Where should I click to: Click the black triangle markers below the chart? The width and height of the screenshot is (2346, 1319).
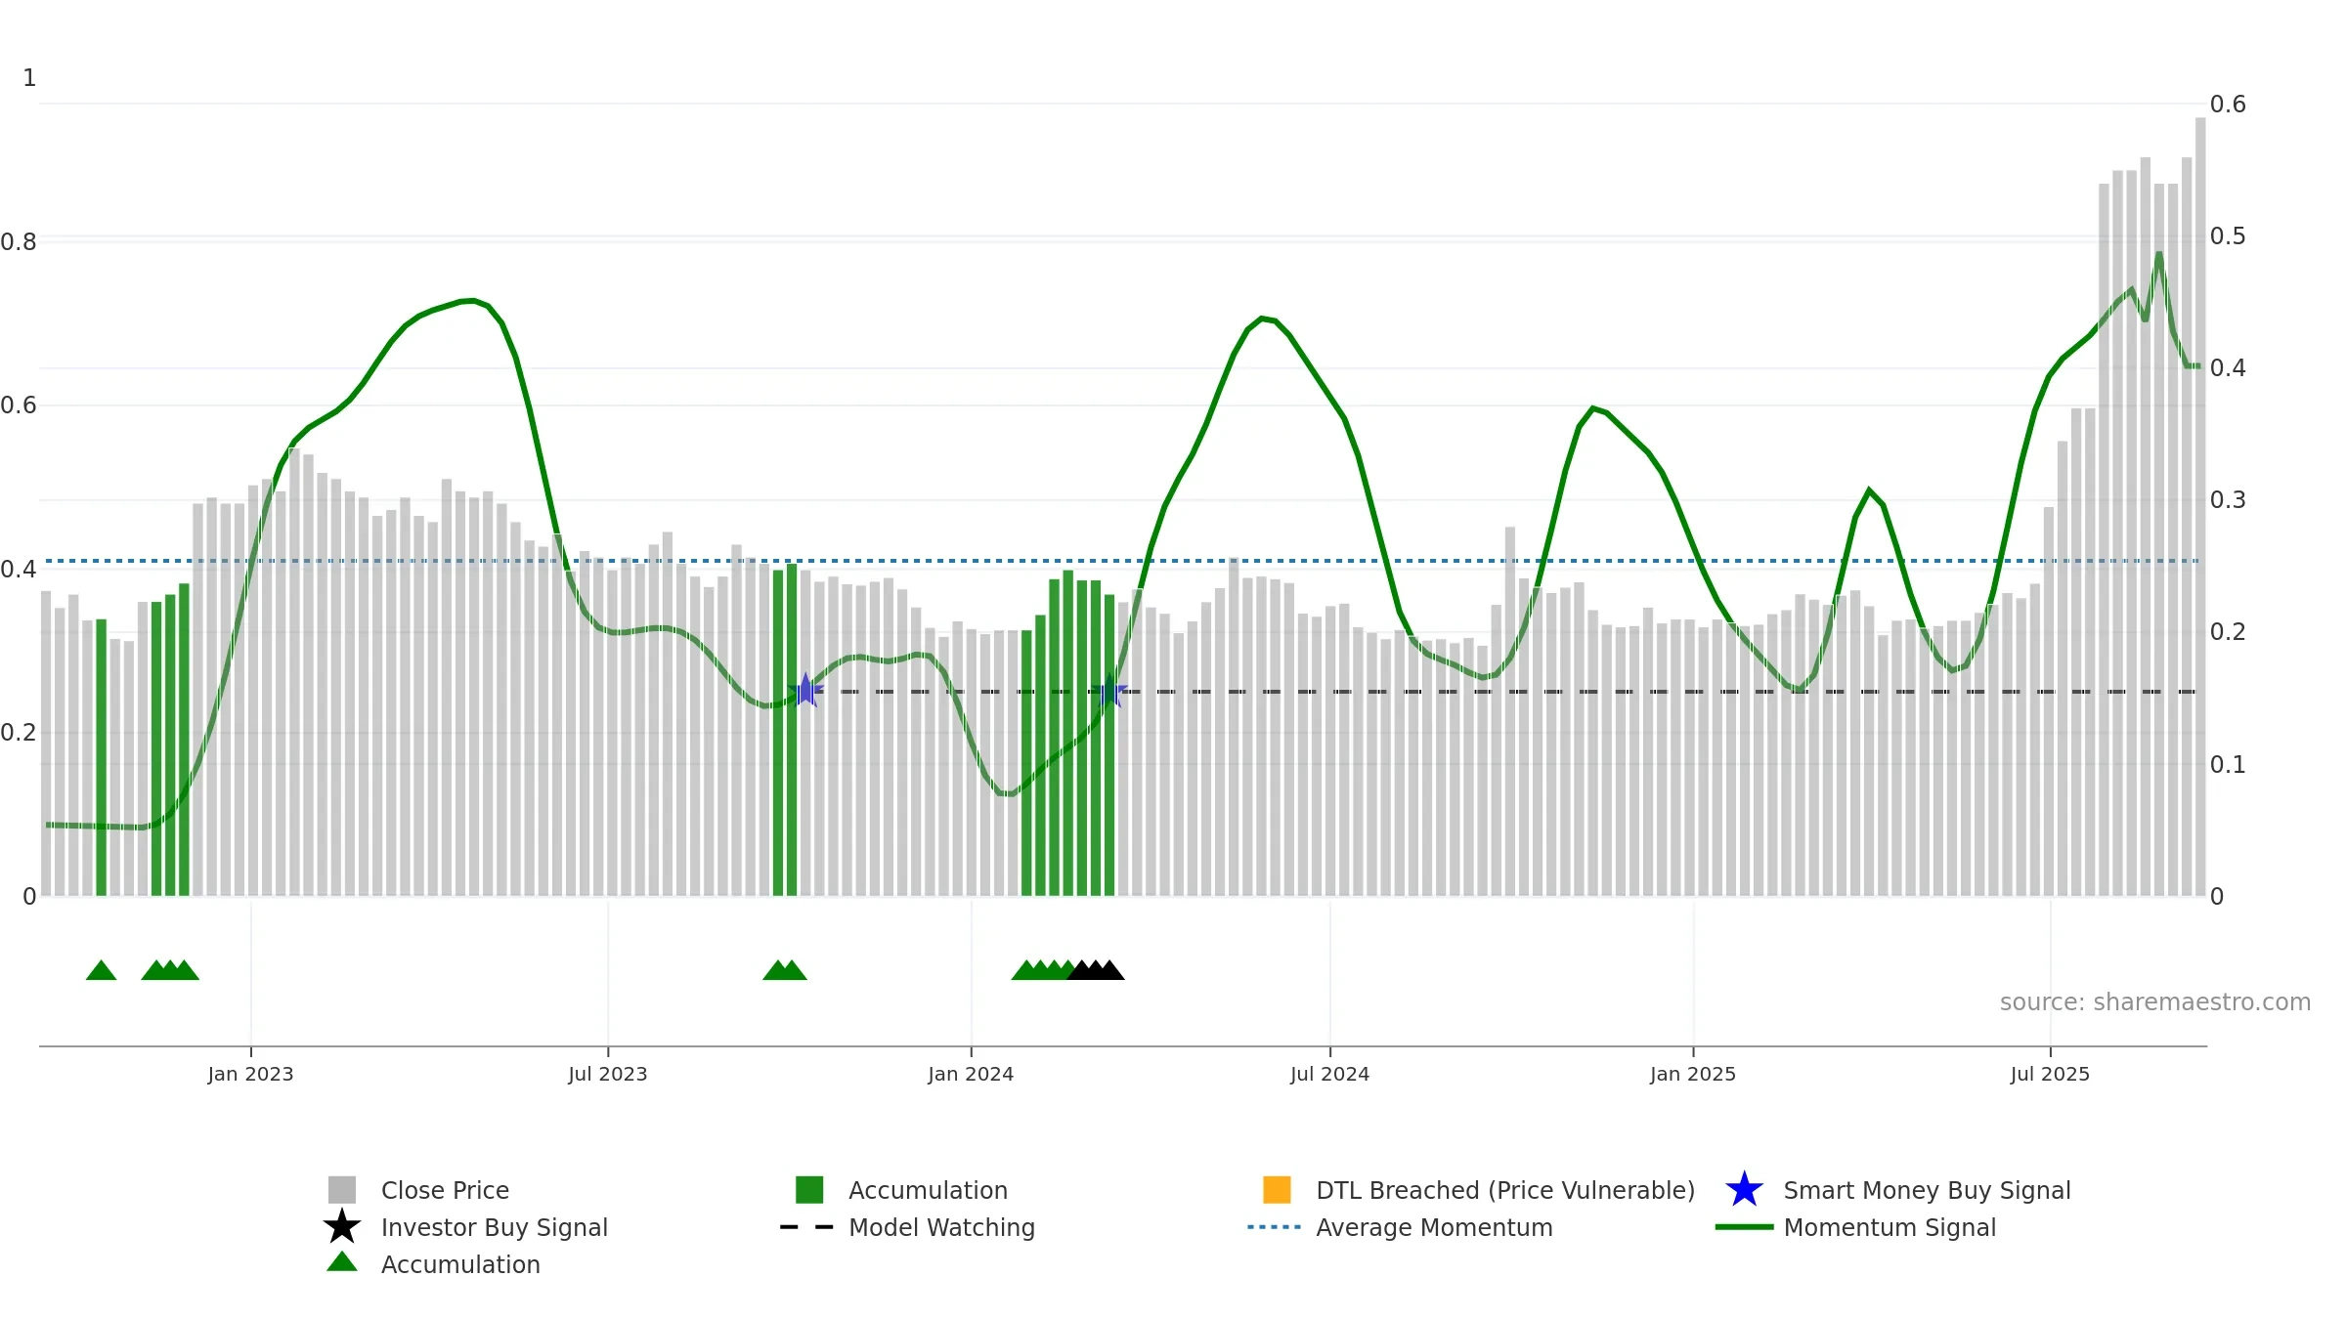[1096, 970]
